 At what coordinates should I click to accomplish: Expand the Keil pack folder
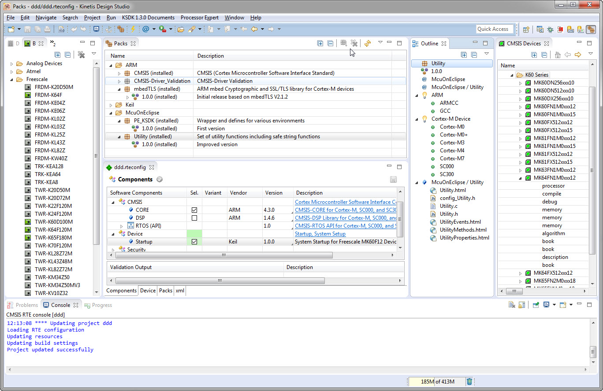point(111,105)
